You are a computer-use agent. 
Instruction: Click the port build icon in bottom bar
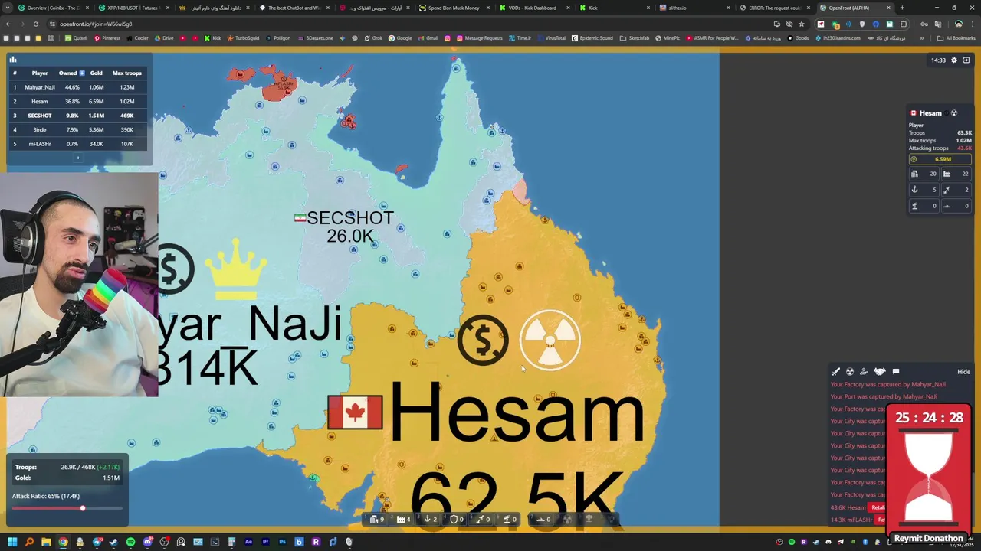(427, 520)
